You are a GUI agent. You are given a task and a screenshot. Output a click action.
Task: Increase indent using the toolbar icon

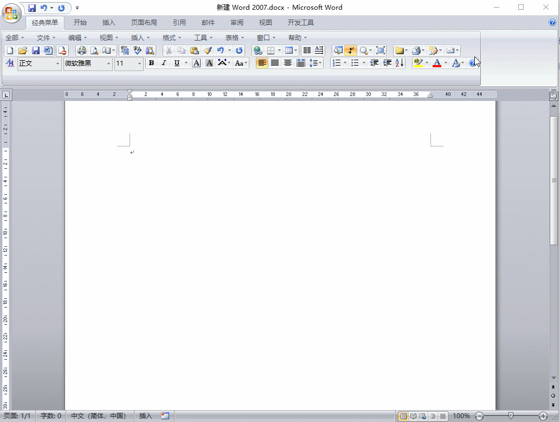coord(387,63)
